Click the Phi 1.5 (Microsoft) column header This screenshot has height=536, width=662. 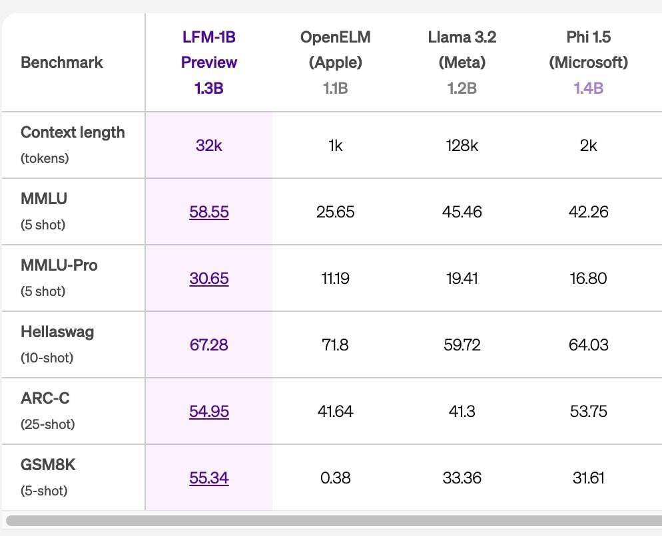pyautogui.click(x=588, y=62)
